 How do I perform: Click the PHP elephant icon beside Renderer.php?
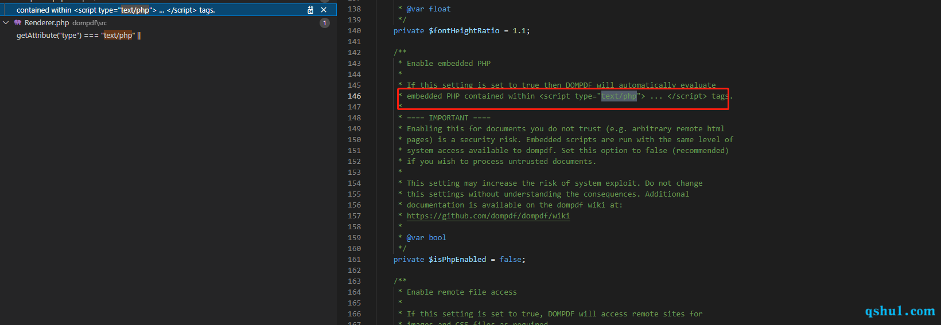coord(18,23)
